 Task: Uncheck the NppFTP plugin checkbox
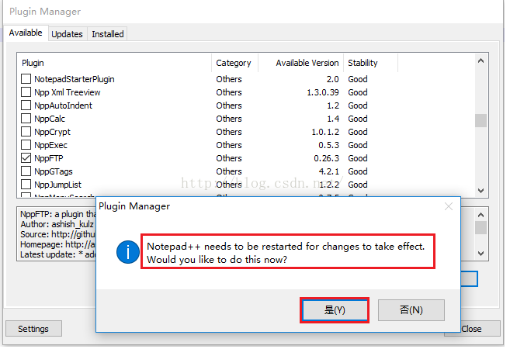26,158
